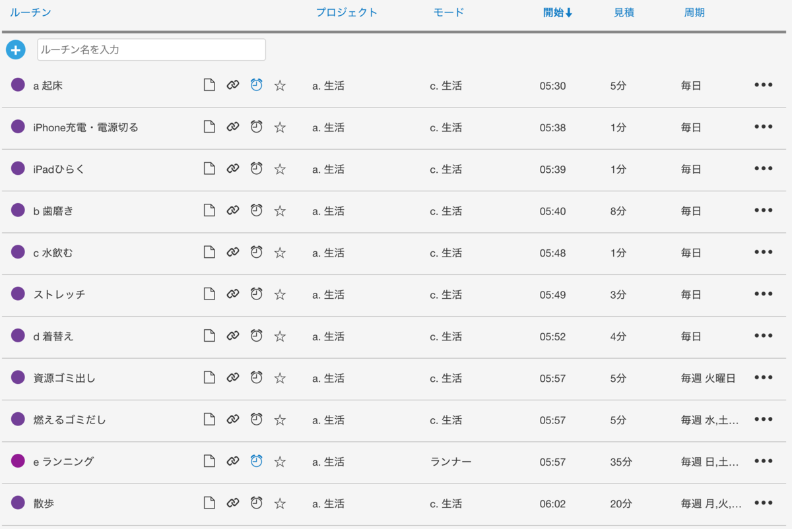Image resolution: width=792 pixels, height=529 pixels.
Task: Click the link icon on 資源ゴミ出し row
Action: (x=232, y=377)
